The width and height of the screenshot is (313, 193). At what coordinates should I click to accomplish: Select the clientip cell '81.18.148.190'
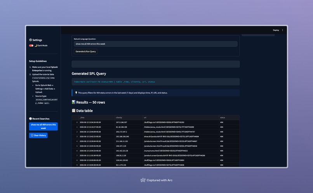click(x=129, y=127)
